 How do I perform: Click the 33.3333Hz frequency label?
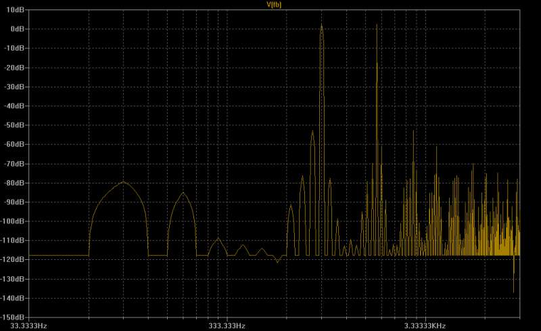[29, 326]
